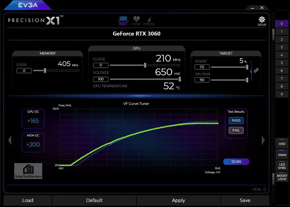This screenshot has width=290, height=207.
Task: Toggle BOOST LOCK
Action: point(282,177)
